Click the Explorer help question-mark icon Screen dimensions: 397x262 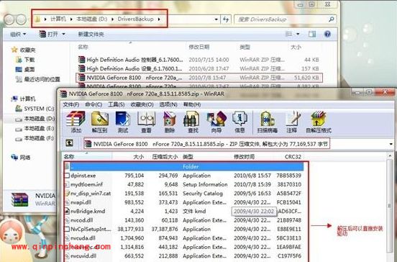coord(327,34)
